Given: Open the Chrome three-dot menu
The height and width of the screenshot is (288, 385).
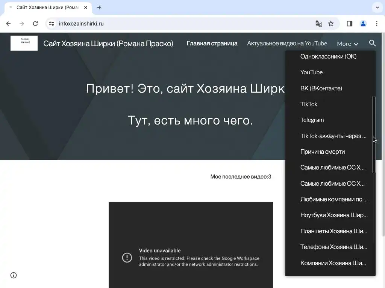Looking at the screenshot, I should (x=377, y=24).
